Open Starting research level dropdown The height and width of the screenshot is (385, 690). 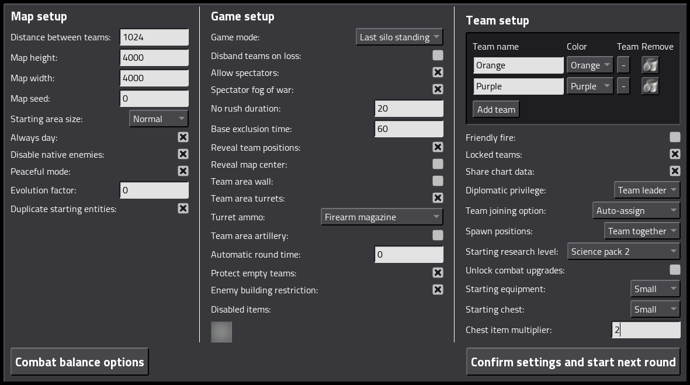pos(623,252)
